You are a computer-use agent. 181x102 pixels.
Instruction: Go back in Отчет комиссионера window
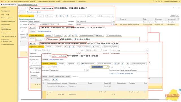coord(31,27)
